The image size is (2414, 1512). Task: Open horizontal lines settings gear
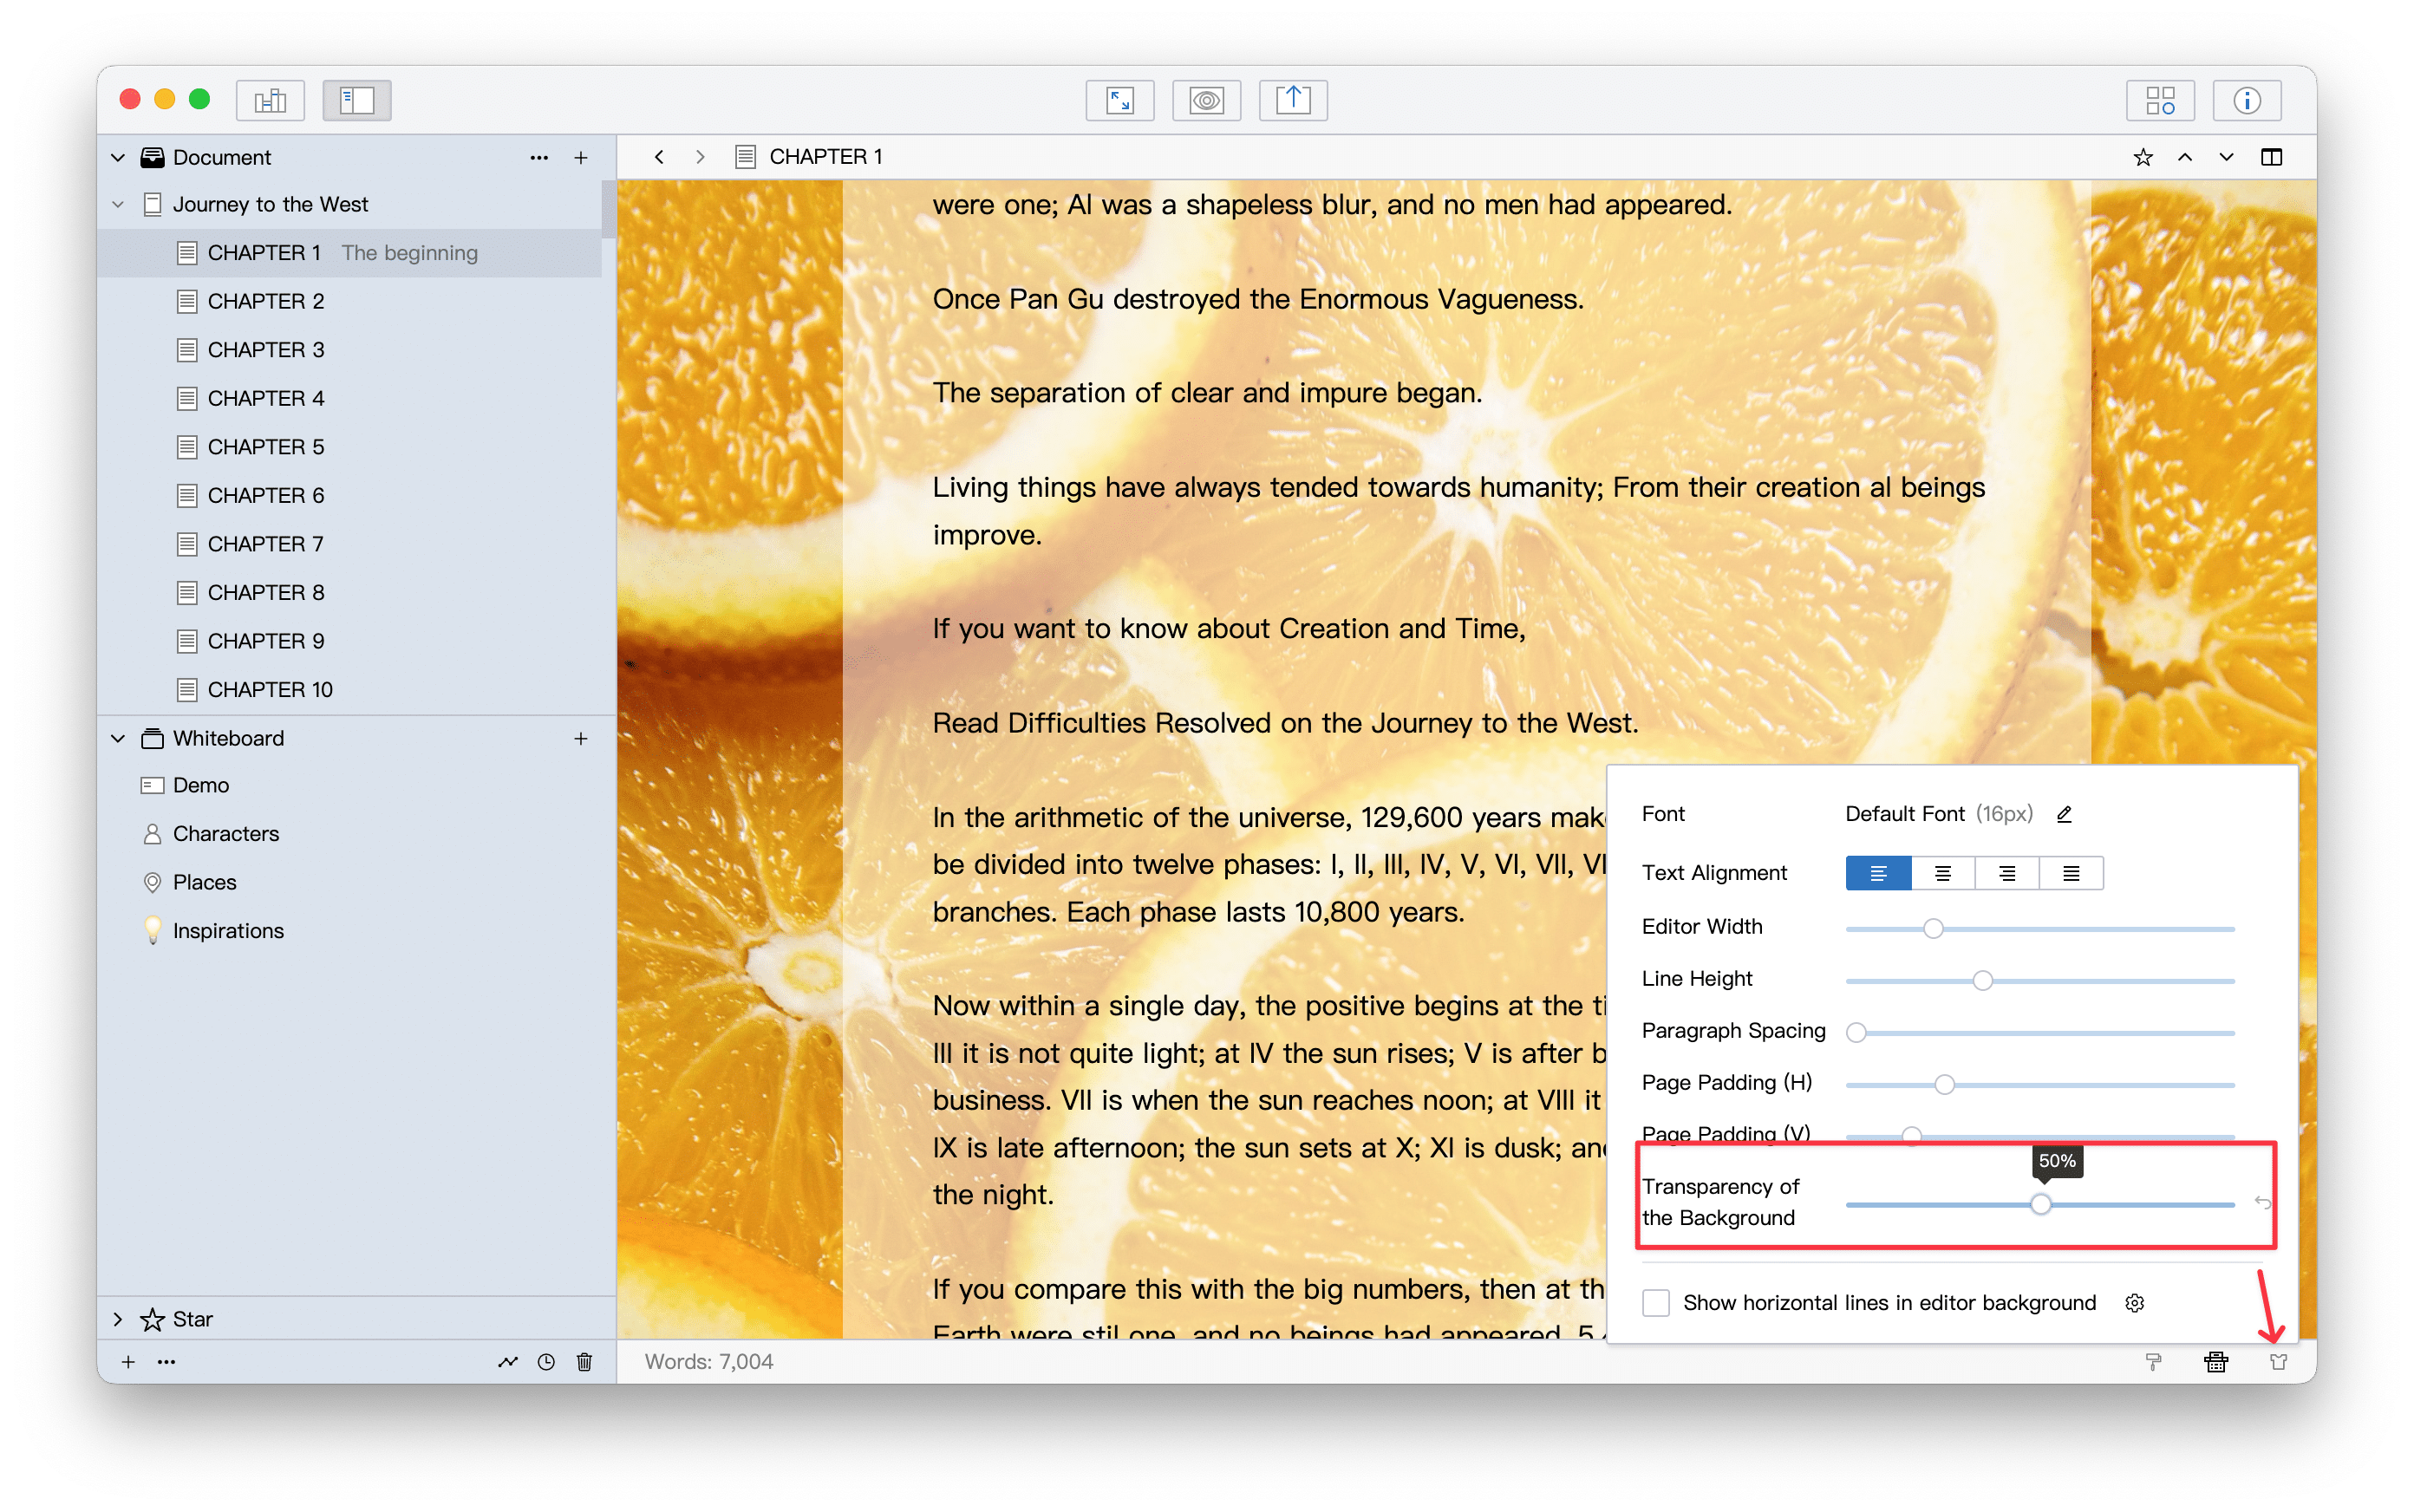click(2135, 1303)
